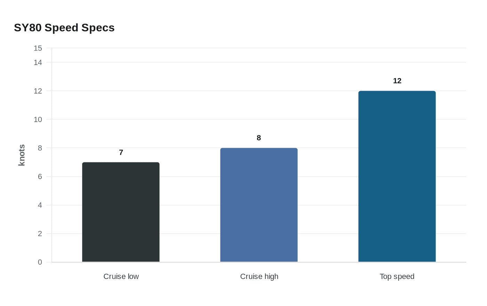The image size is (487, 306).
Task: Select the y-axis tick label 6
Action: click(40, 177)
